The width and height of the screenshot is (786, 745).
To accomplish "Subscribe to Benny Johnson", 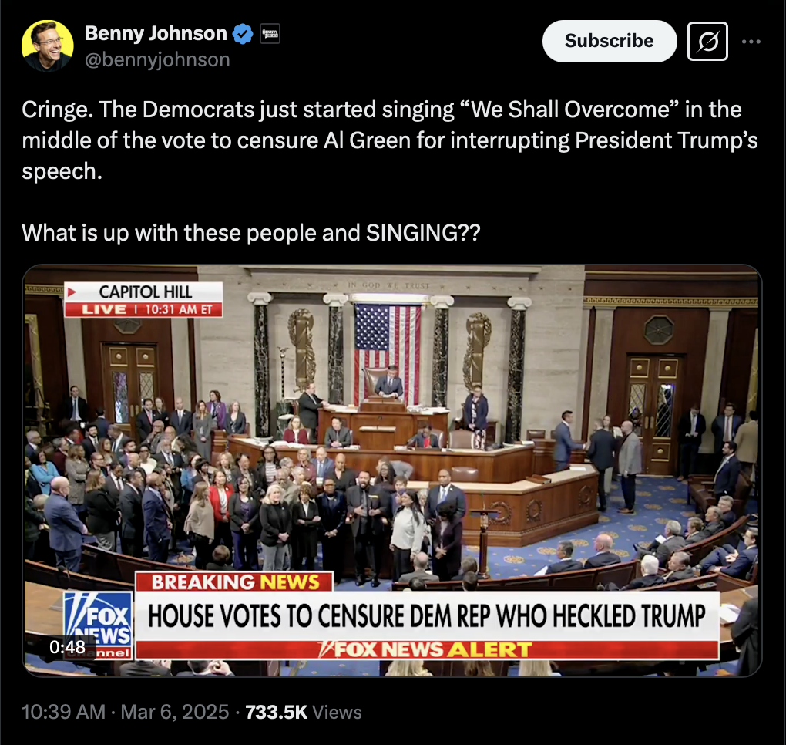I will (609, 41).
